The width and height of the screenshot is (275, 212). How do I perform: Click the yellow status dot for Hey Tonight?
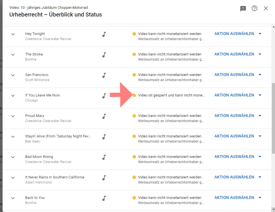(x=134, y=34)
